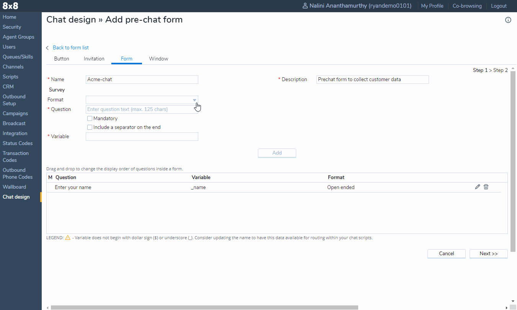Open Status Codes
This screenshot has height=310, width=517.
(18, 143)
